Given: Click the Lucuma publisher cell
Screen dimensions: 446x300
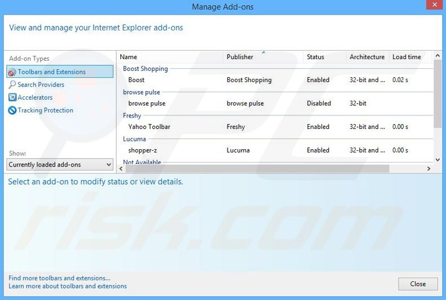Looking at the screenshot, I should 238,150.
